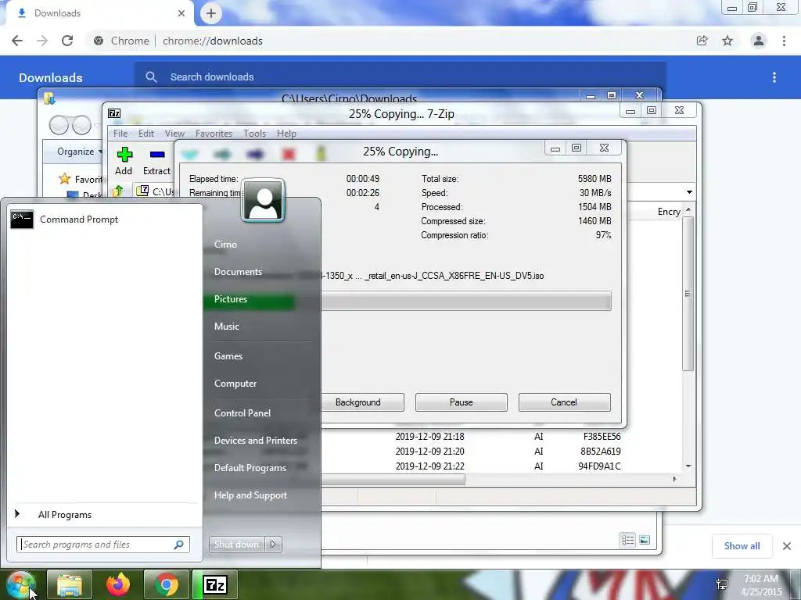Open a new Chrome tab
This screenshot has height=600, width=801.
click(x=211, y=13)
